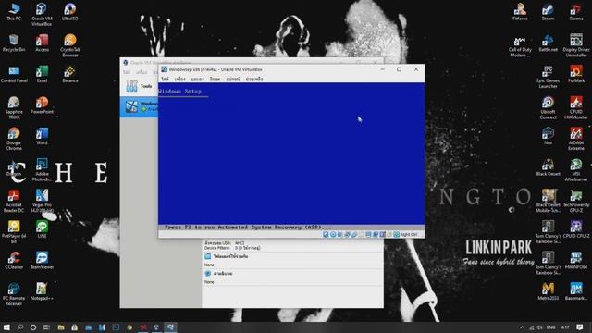Maximize the Windows XP VM window
This screenshot has width=592, height=333.
point(399,69)
